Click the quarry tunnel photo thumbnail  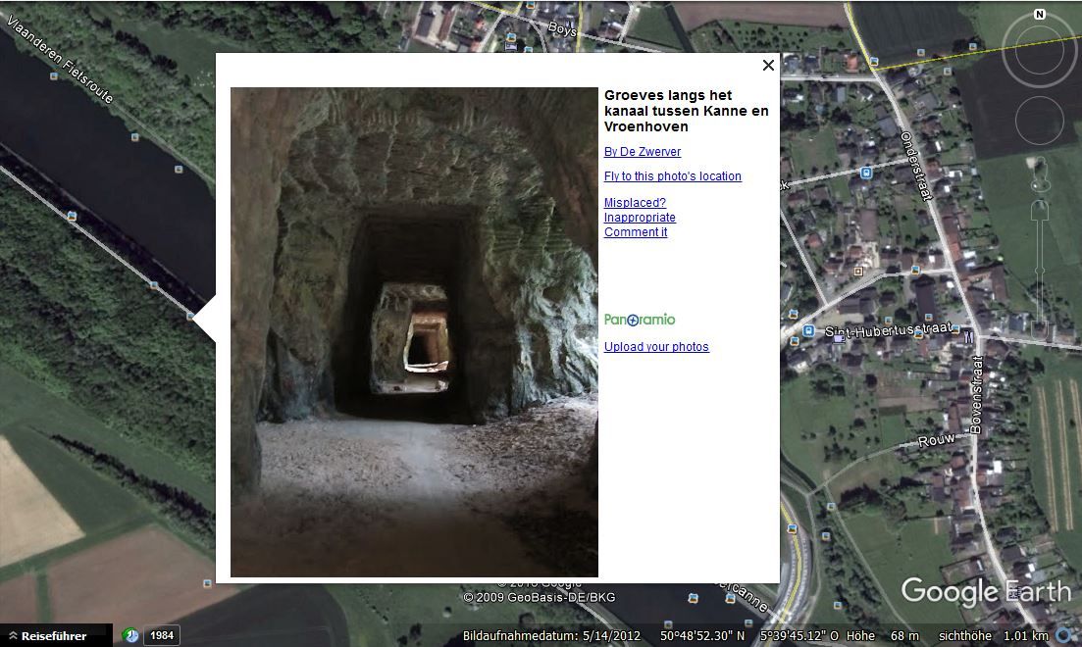pyautogui.click(x=414, y=331)
